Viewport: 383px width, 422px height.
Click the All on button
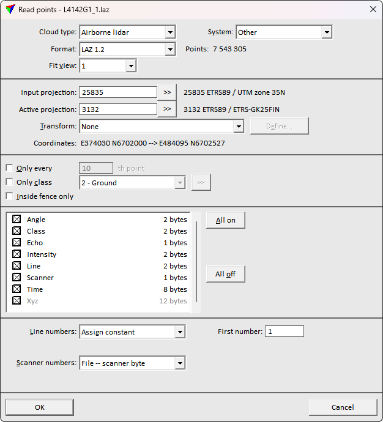point(226,220)
